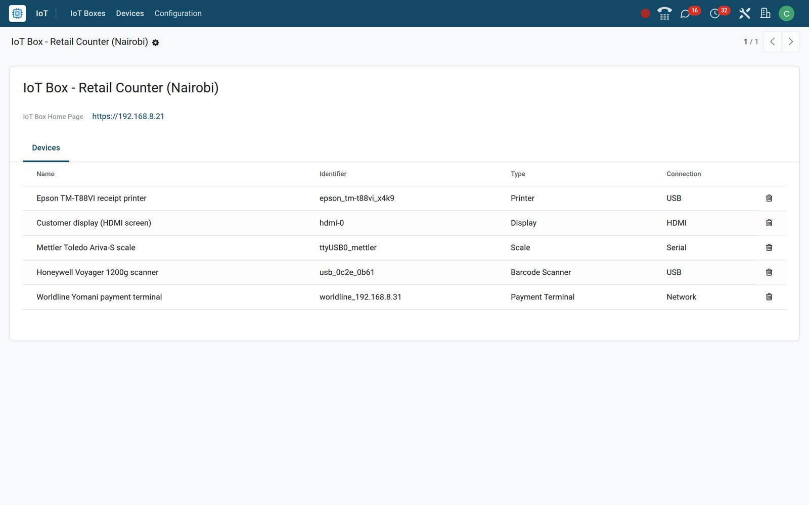Open the Configuration menu

[x=178, y=14]
